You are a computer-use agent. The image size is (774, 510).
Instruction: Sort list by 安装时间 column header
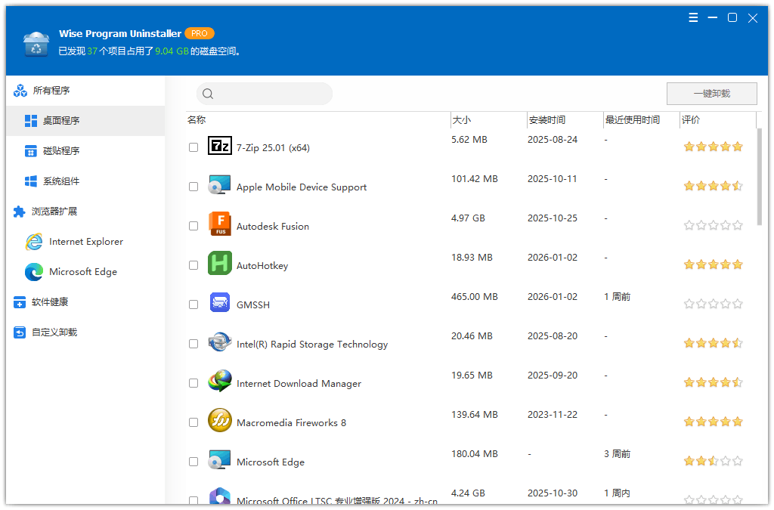coord(546,120)
